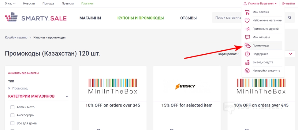Enable the 'Авто и мото' checkbox

coord(13,107)
